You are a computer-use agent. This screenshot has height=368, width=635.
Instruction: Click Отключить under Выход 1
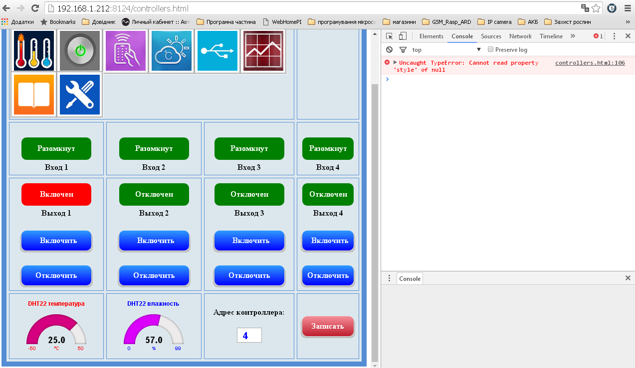[56, 276]
